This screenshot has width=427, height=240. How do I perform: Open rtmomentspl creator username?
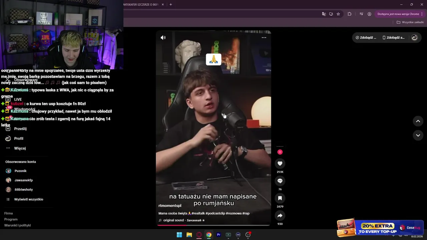pyautogui.click(x=170, y=206)
